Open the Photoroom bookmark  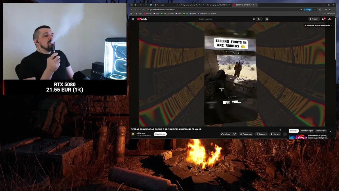pos(202,14)
